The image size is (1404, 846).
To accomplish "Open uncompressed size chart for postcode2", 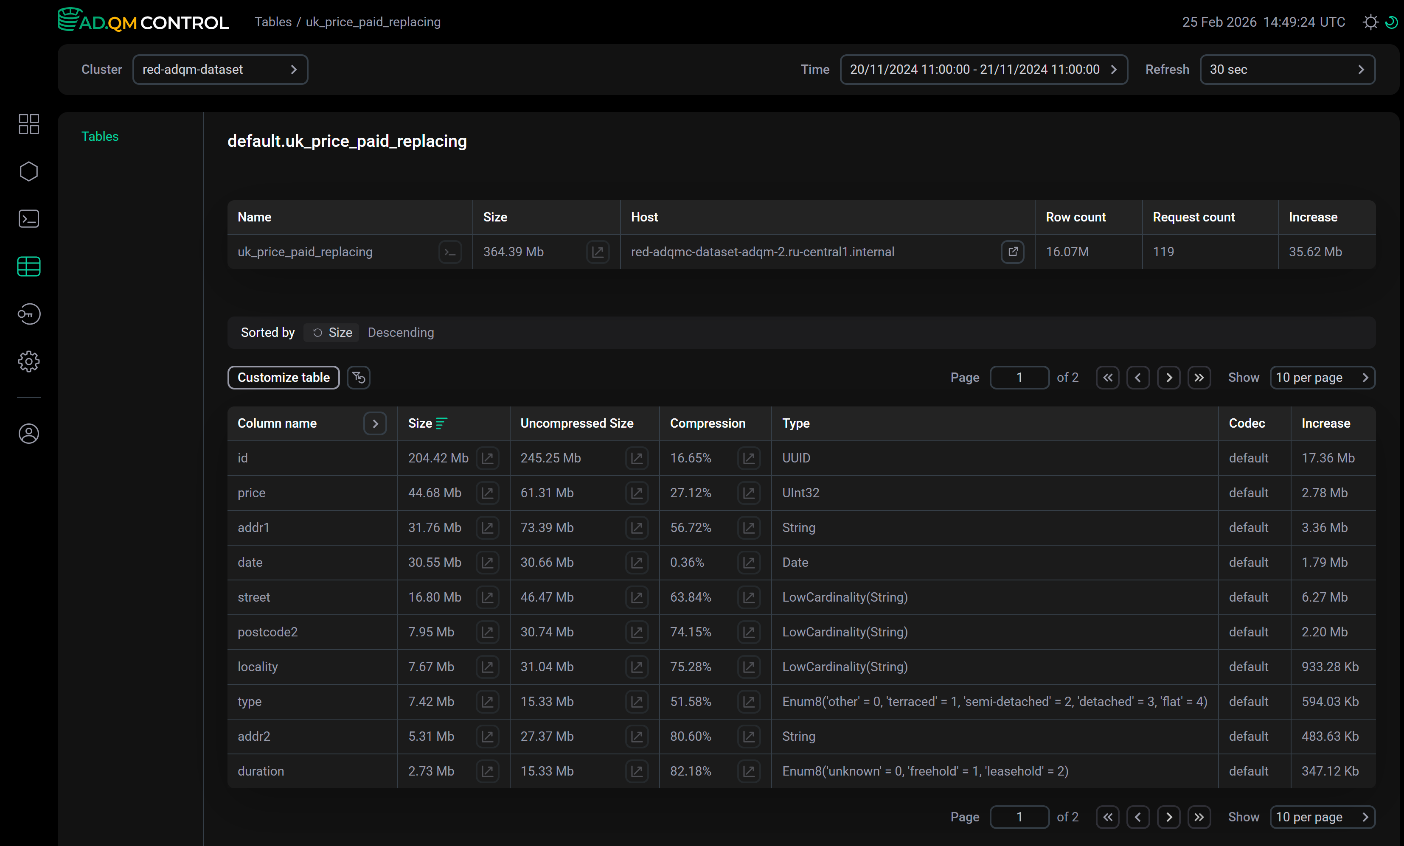I will tap(637, 632).
